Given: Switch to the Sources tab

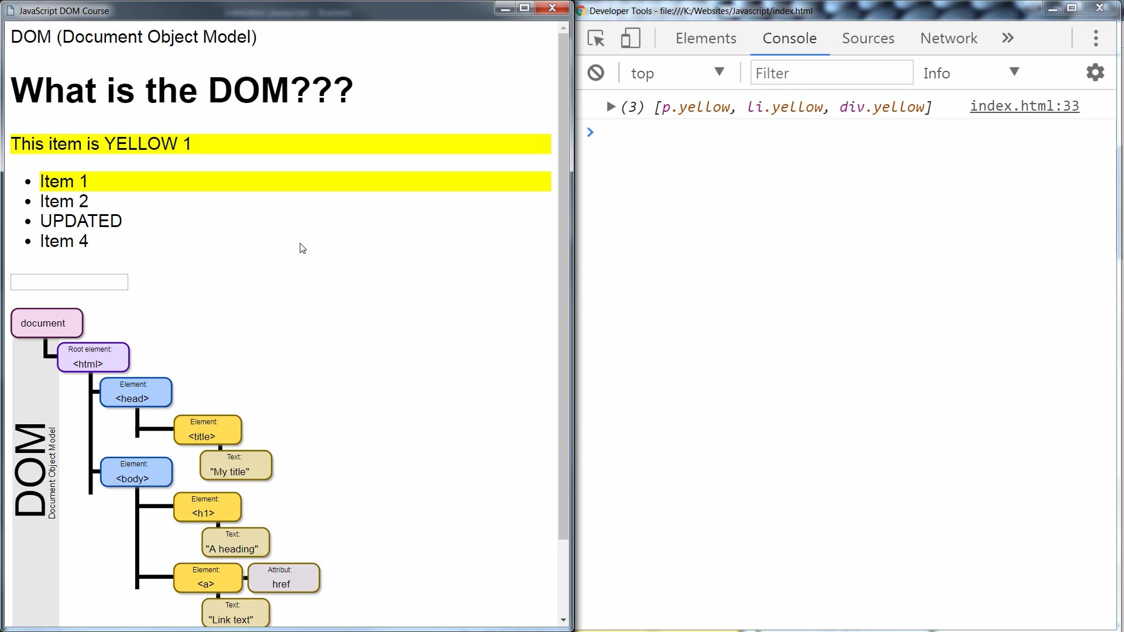Looking at the screenshot, I should click(x=868, y=39).
